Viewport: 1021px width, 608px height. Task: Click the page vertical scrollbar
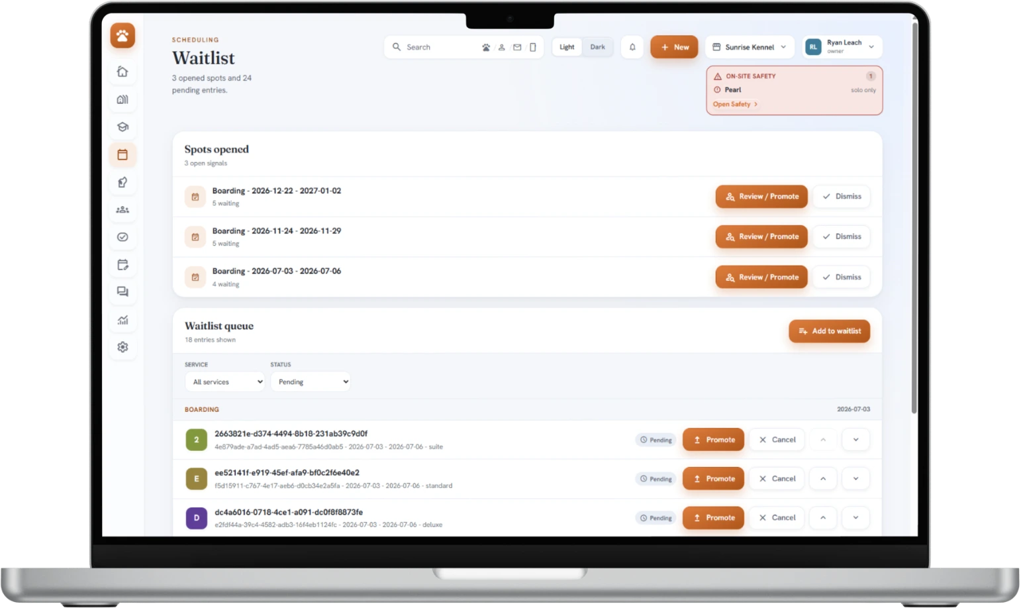point(914,219)
